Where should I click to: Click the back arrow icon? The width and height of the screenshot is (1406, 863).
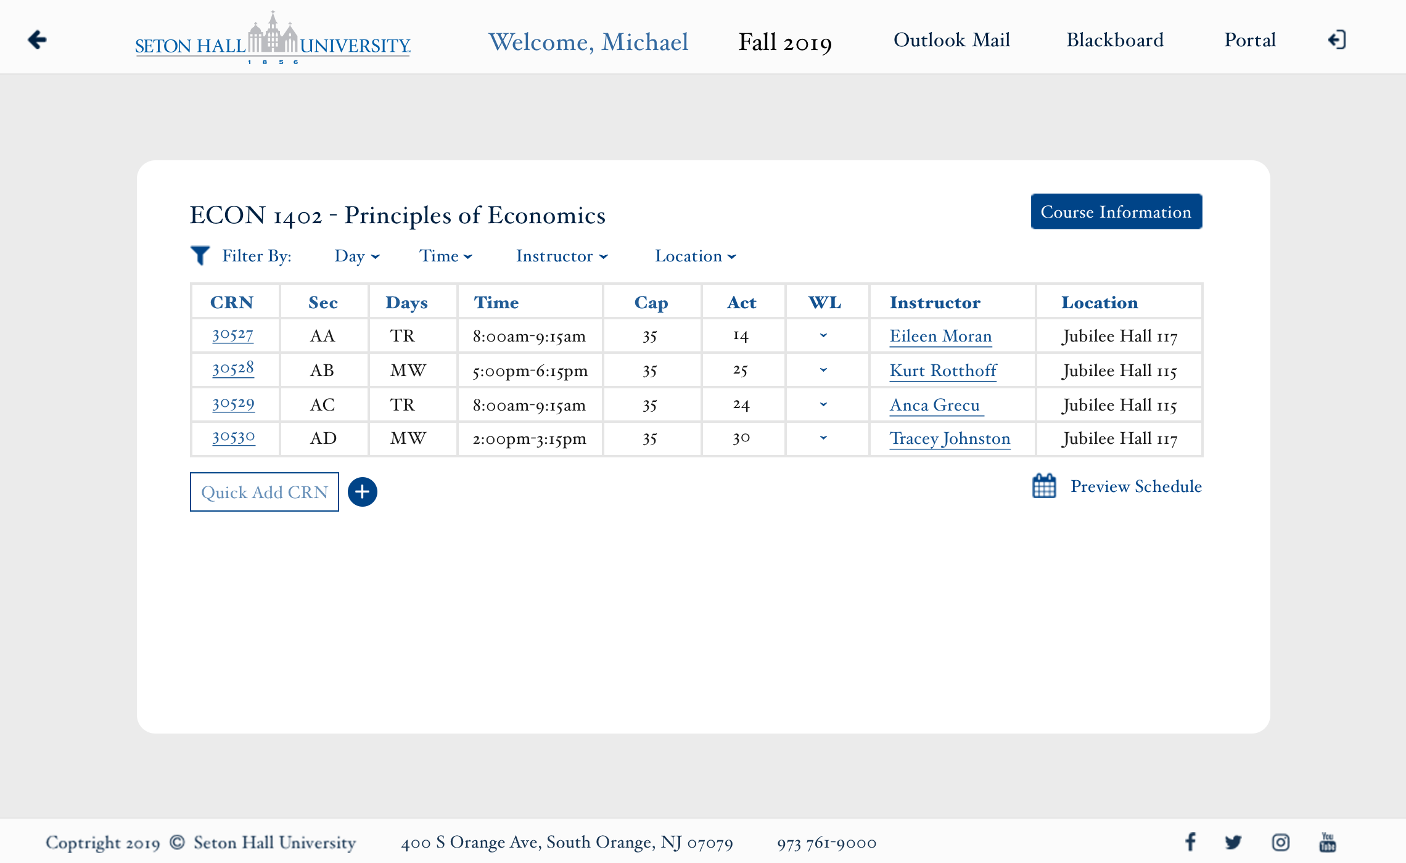point(38,40)
